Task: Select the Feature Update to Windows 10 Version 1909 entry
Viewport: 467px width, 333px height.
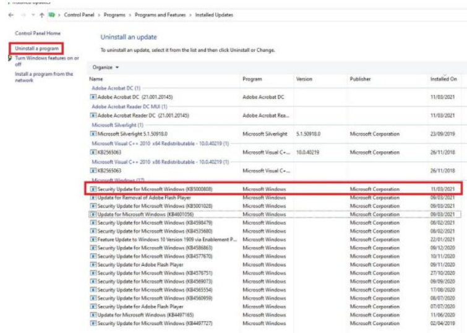Action: click(275, 239)
